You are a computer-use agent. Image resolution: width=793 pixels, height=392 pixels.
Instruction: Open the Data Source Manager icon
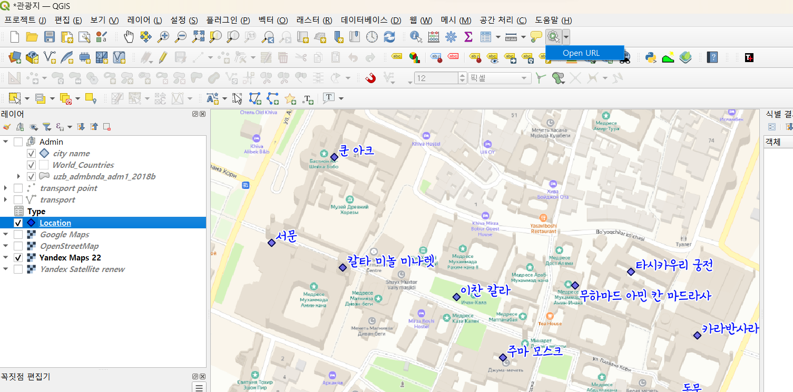(15, 57)
